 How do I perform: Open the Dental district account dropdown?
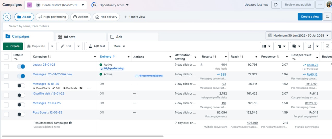pyautogui.click(x=56, y=5)
